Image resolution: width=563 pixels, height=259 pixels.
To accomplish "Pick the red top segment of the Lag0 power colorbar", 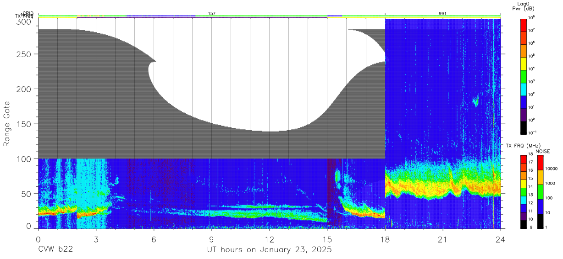I will coord(524,25).
